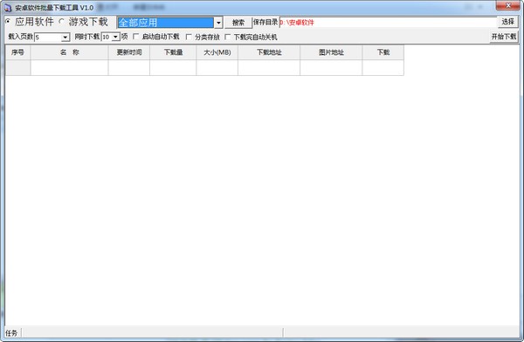Open the 全部应用 category dropdown
The width and height of the screenshot is (524, 342).
218,23
